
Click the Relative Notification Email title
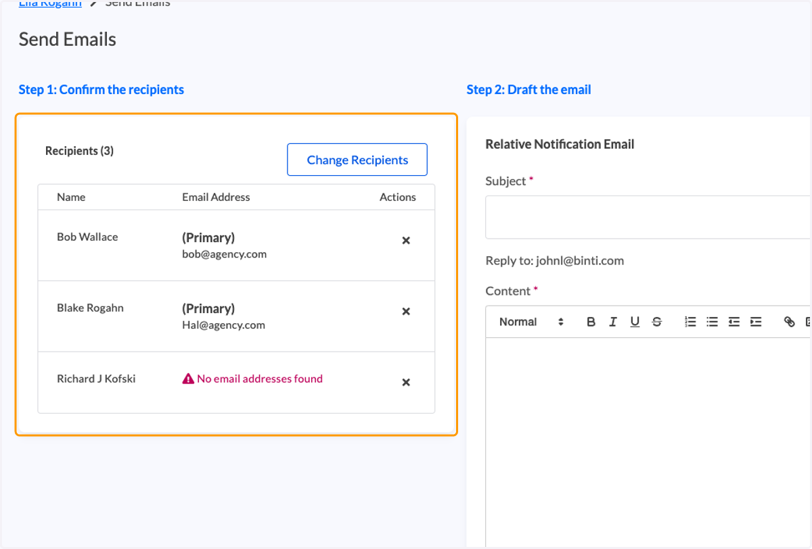[560, 145]
